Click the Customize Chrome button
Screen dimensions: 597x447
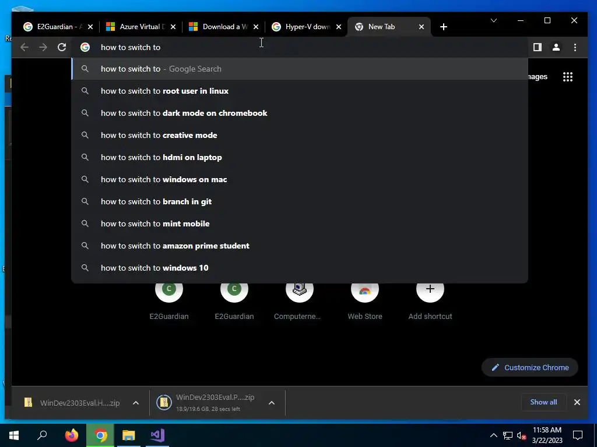pos(530,368)
